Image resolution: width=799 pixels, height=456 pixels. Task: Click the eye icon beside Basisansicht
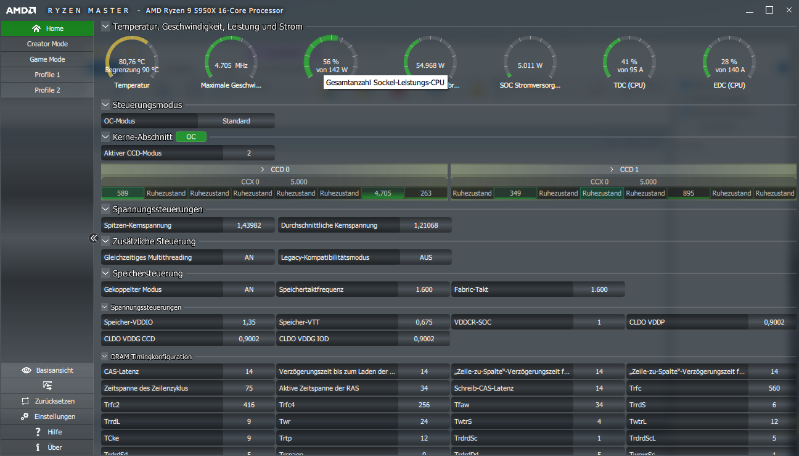click(27, 370)
